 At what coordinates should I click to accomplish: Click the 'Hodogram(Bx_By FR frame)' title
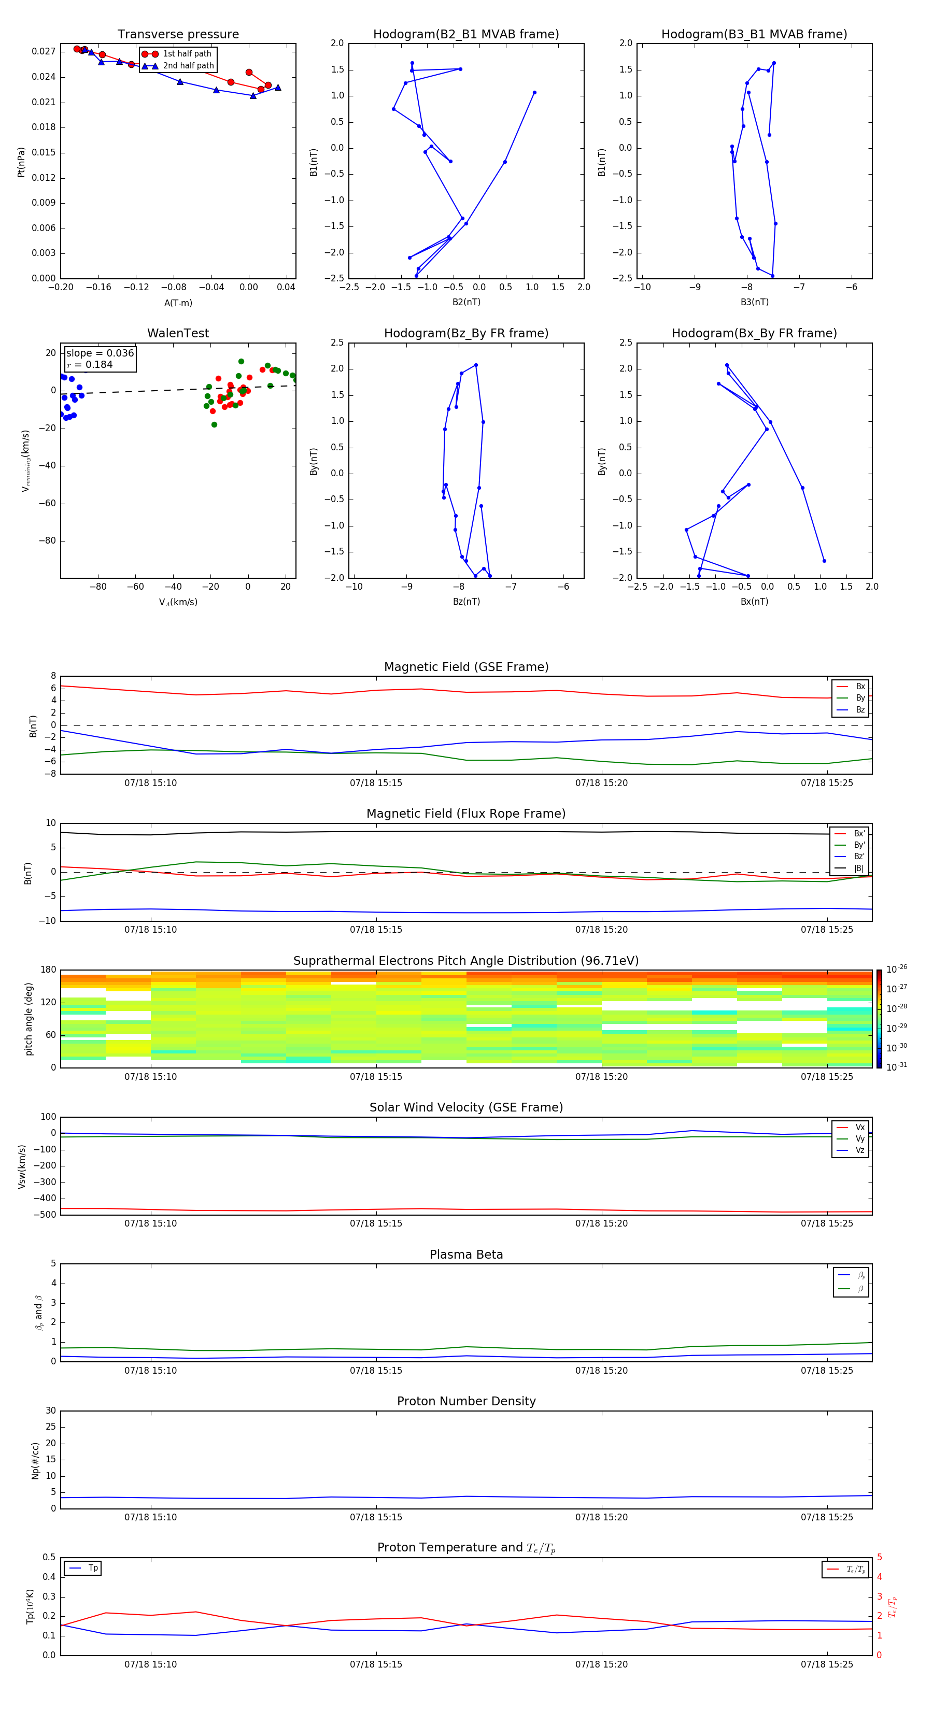(x=754, y=333)
